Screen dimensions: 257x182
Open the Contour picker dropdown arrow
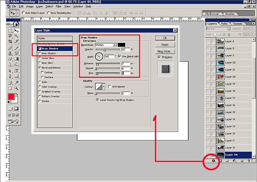point(105,86)
